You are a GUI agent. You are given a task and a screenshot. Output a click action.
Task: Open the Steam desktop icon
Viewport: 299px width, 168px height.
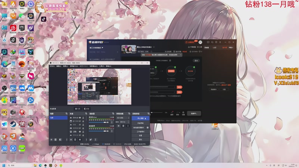tap(13, 124)
